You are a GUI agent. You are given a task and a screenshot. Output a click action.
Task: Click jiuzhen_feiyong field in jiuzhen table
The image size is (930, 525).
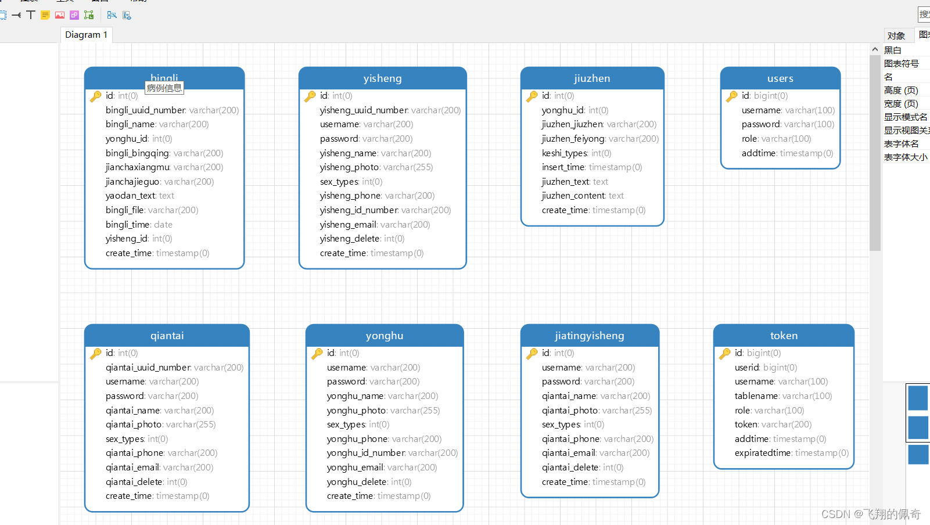click(600, 139)
